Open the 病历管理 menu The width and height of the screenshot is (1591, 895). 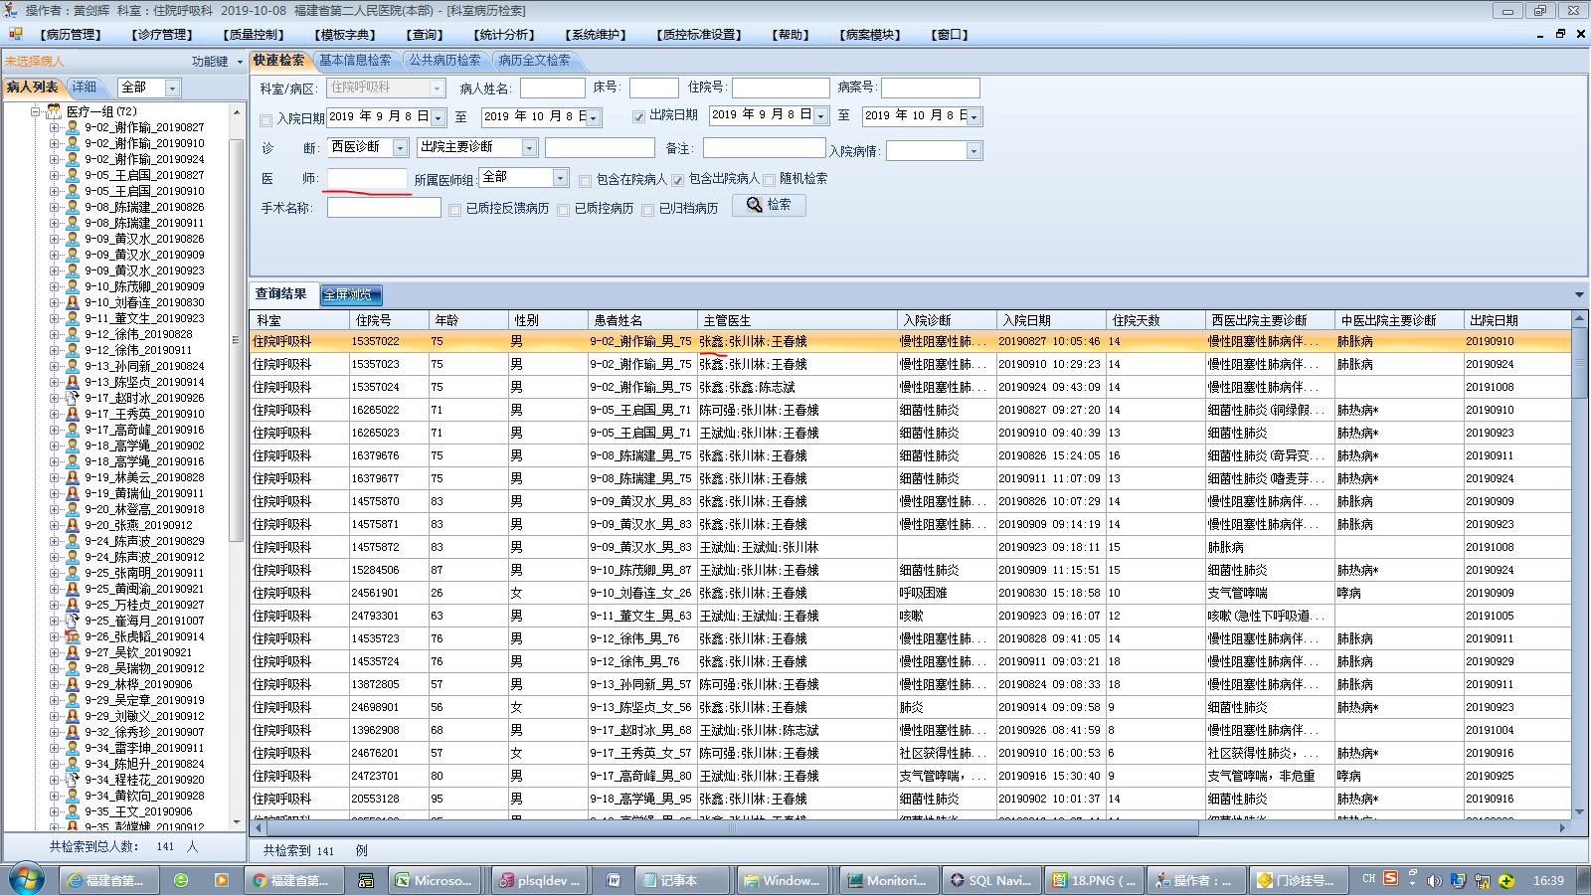pyautogui.click(x=71, y=35)
